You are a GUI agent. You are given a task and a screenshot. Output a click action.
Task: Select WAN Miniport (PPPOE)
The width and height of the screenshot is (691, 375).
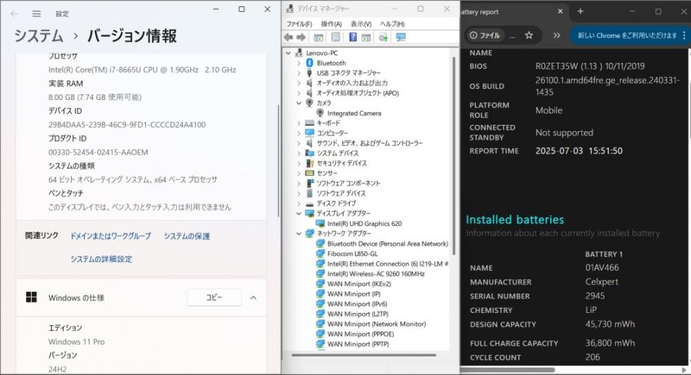pos(361,334)
